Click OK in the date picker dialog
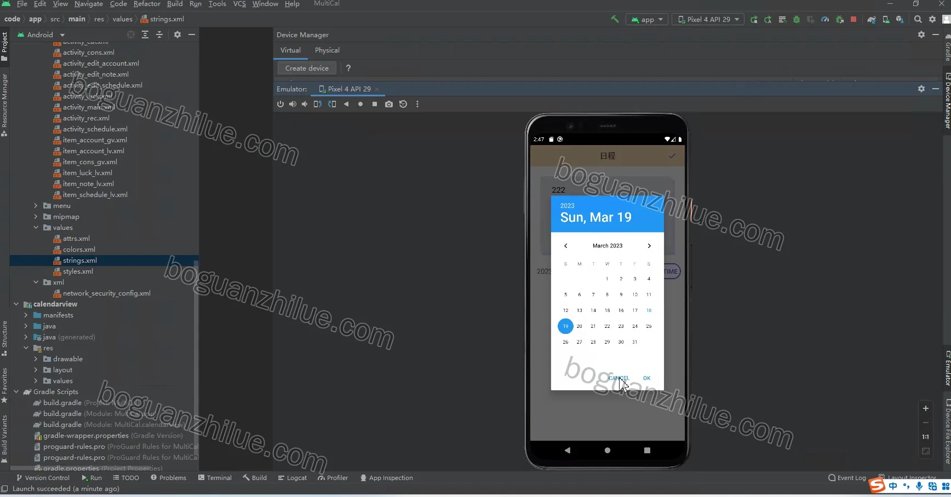The height and width of the screenshot is (497, 951). [x=647, y=378]
